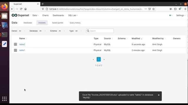The image size is (188, 105).
Task: Expand the SQL Lab menu
Action: pos(73,15)
